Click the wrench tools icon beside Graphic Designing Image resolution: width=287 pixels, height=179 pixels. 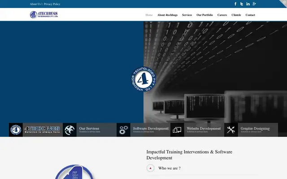(x=231, y=130)
